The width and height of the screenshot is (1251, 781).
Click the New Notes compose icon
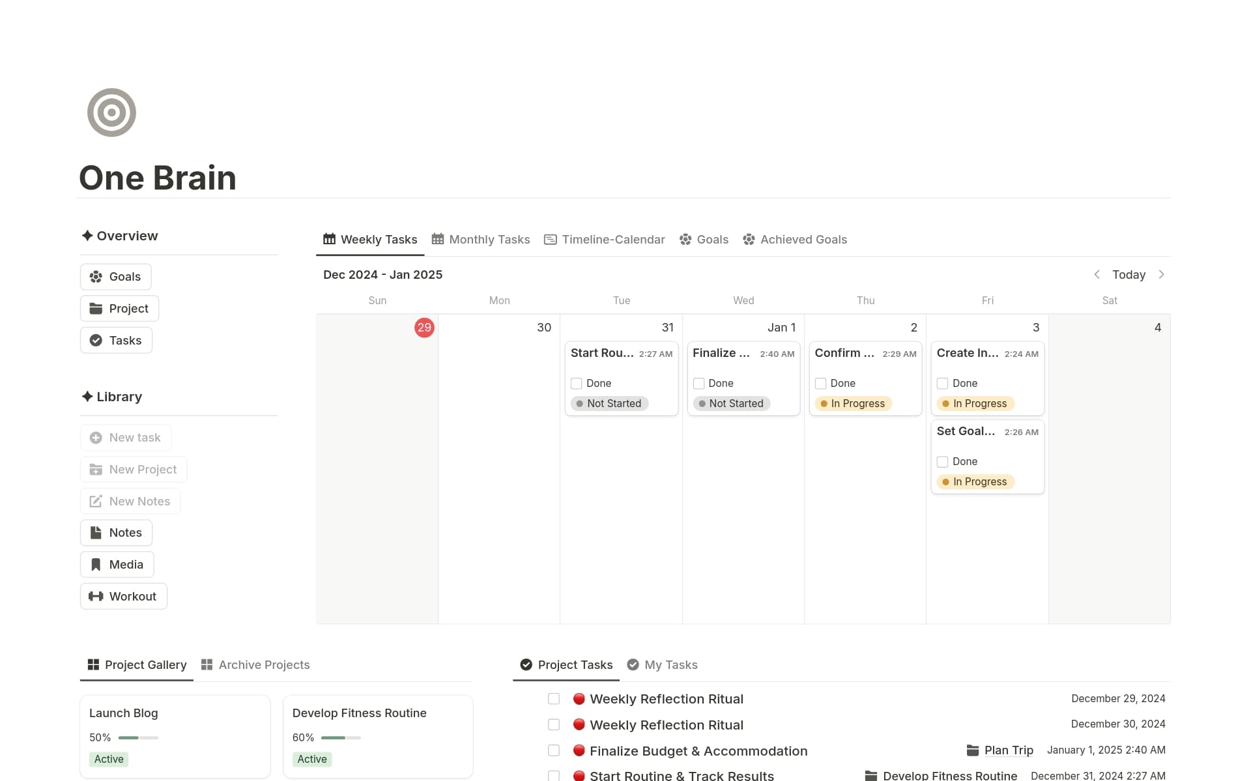[x=96, y=501]
